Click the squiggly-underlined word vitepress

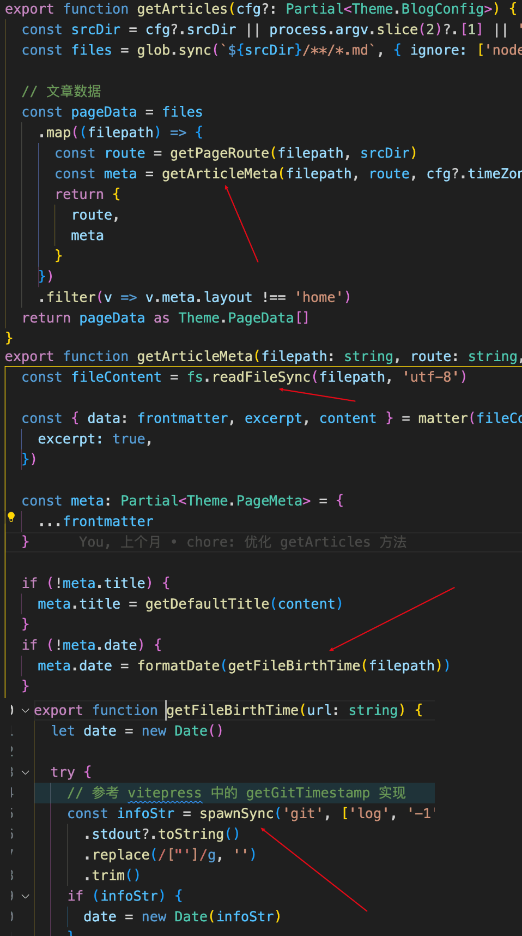coord(165,793)
